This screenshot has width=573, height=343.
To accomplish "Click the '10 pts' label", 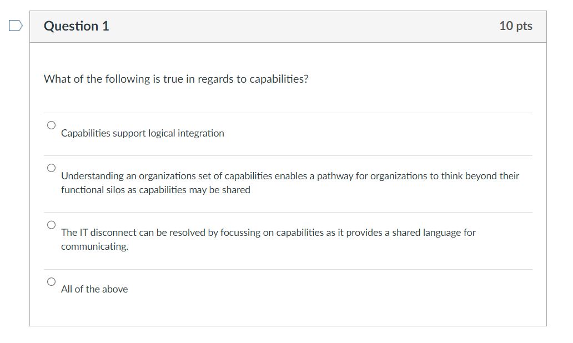I will [517, 26].
